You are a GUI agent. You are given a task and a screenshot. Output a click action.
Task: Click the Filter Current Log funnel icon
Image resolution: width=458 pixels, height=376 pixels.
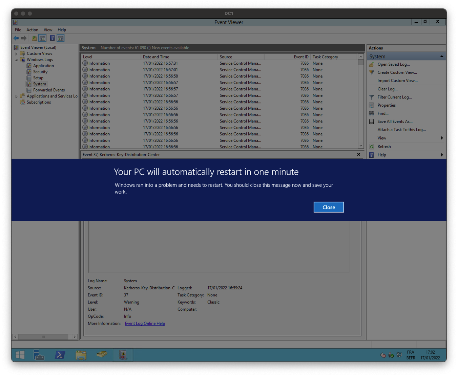372,97
